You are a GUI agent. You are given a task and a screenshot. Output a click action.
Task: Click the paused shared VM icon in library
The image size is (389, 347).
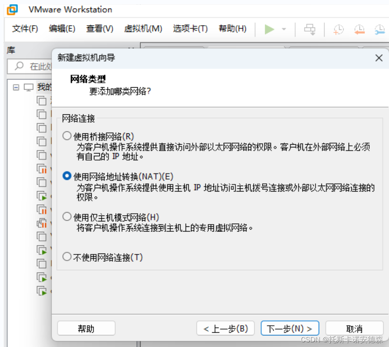coord(42,223)
